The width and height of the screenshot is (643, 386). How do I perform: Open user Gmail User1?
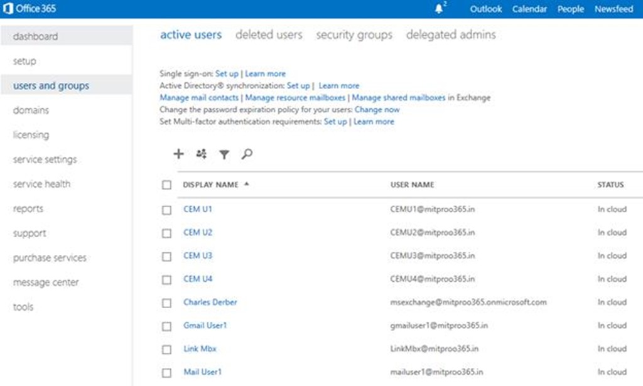pyautogui.click(x=205, y=325)
